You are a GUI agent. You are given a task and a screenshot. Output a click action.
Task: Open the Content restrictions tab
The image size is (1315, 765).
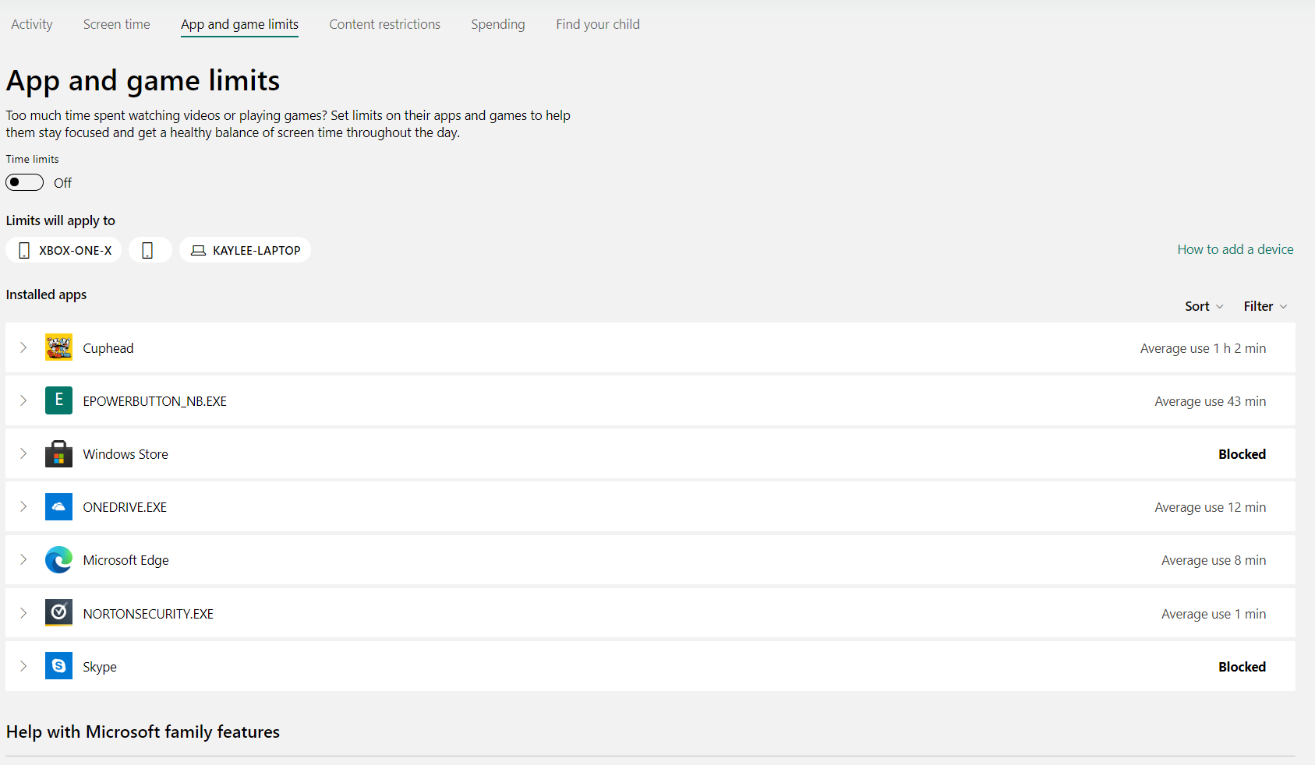385,24
